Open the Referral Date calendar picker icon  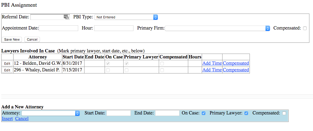coord(66,17)
